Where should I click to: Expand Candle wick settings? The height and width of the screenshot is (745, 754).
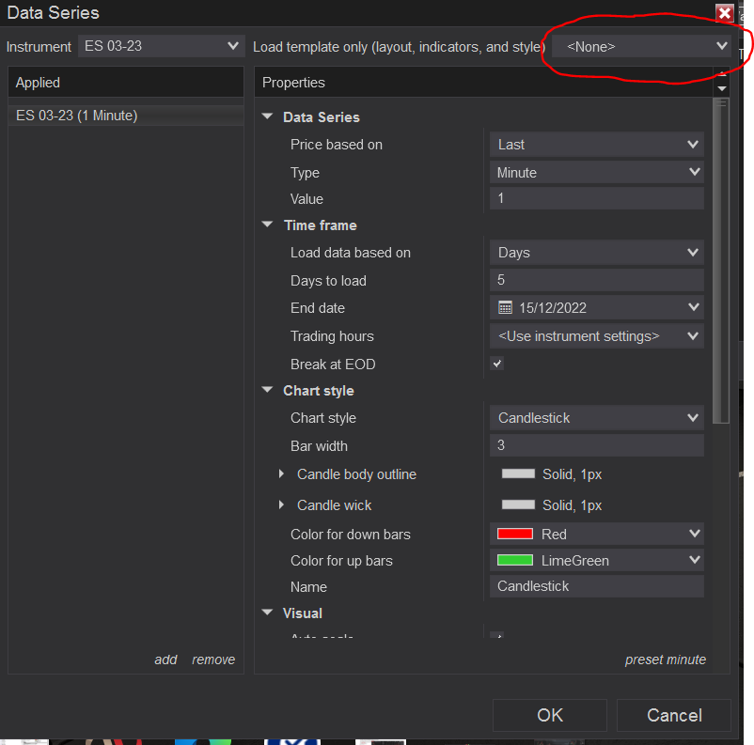coord(281,504)
